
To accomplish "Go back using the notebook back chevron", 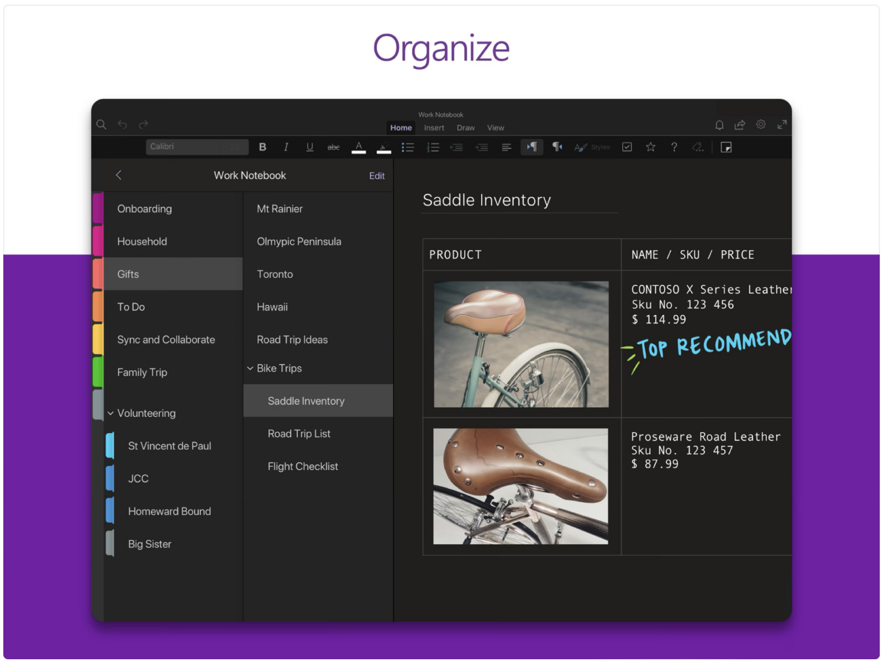I will [x=118, y=175].
